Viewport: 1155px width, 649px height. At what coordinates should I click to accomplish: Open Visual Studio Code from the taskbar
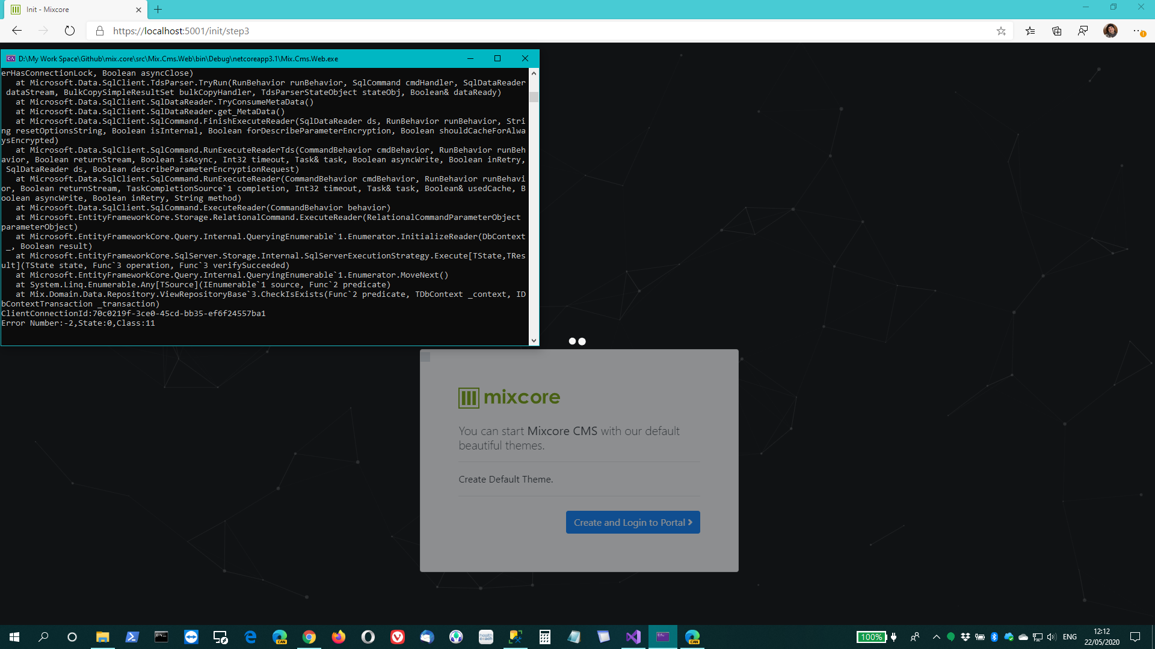pos(633,636)
